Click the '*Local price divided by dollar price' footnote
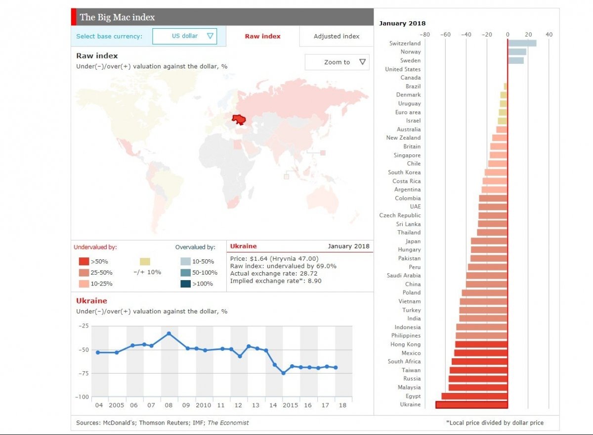Viewport: 593px width, 435px height. (x=495, y=423)
